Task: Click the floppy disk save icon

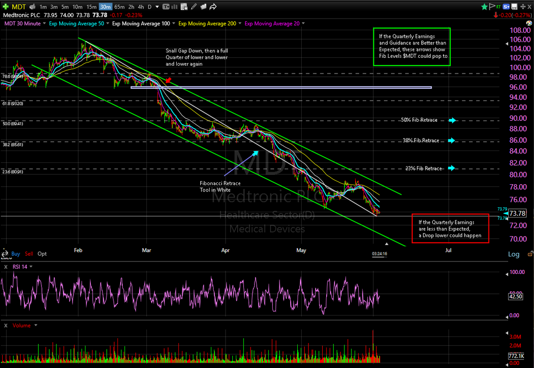Action: (x=514, y=7)
